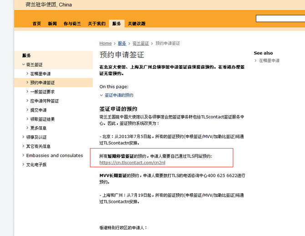Click the 服务 sidebar heading
The width and height of the screenshot is (305, 236).
point(26,56)
